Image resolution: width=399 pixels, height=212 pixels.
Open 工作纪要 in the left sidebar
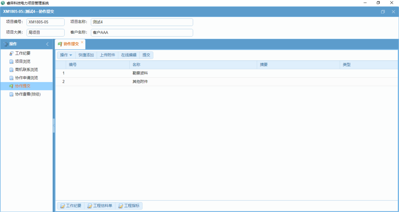click(x=23, y=54)
